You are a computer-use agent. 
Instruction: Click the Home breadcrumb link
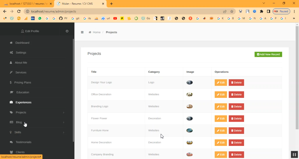click(x=96, y=32)
